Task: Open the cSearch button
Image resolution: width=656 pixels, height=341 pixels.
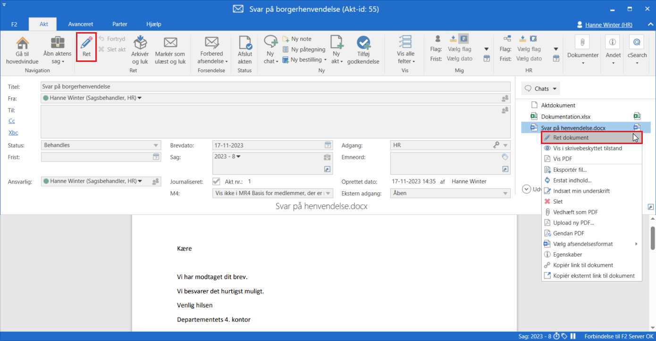Action: (637, 51)
